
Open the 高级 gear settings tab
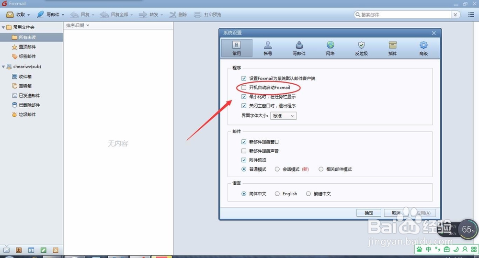tap(423, 48)
